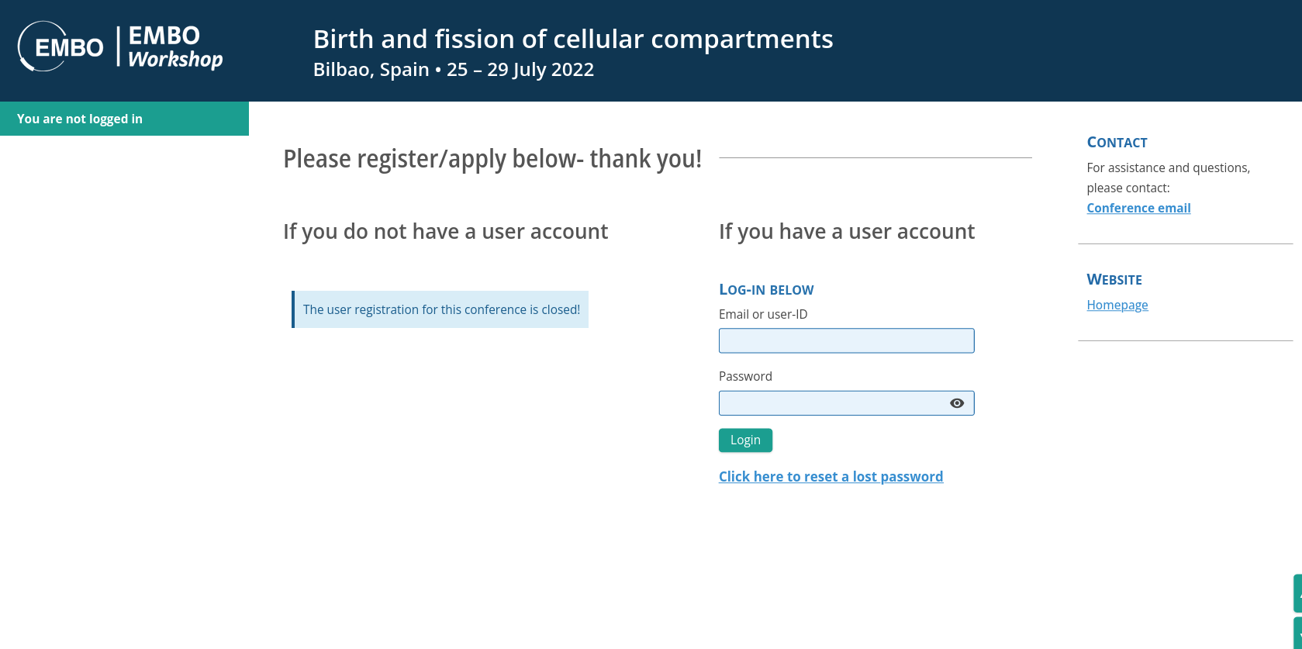Click the 'Please register/apply below' heading
1302x649 pixels.
click(x=492, y=159)
